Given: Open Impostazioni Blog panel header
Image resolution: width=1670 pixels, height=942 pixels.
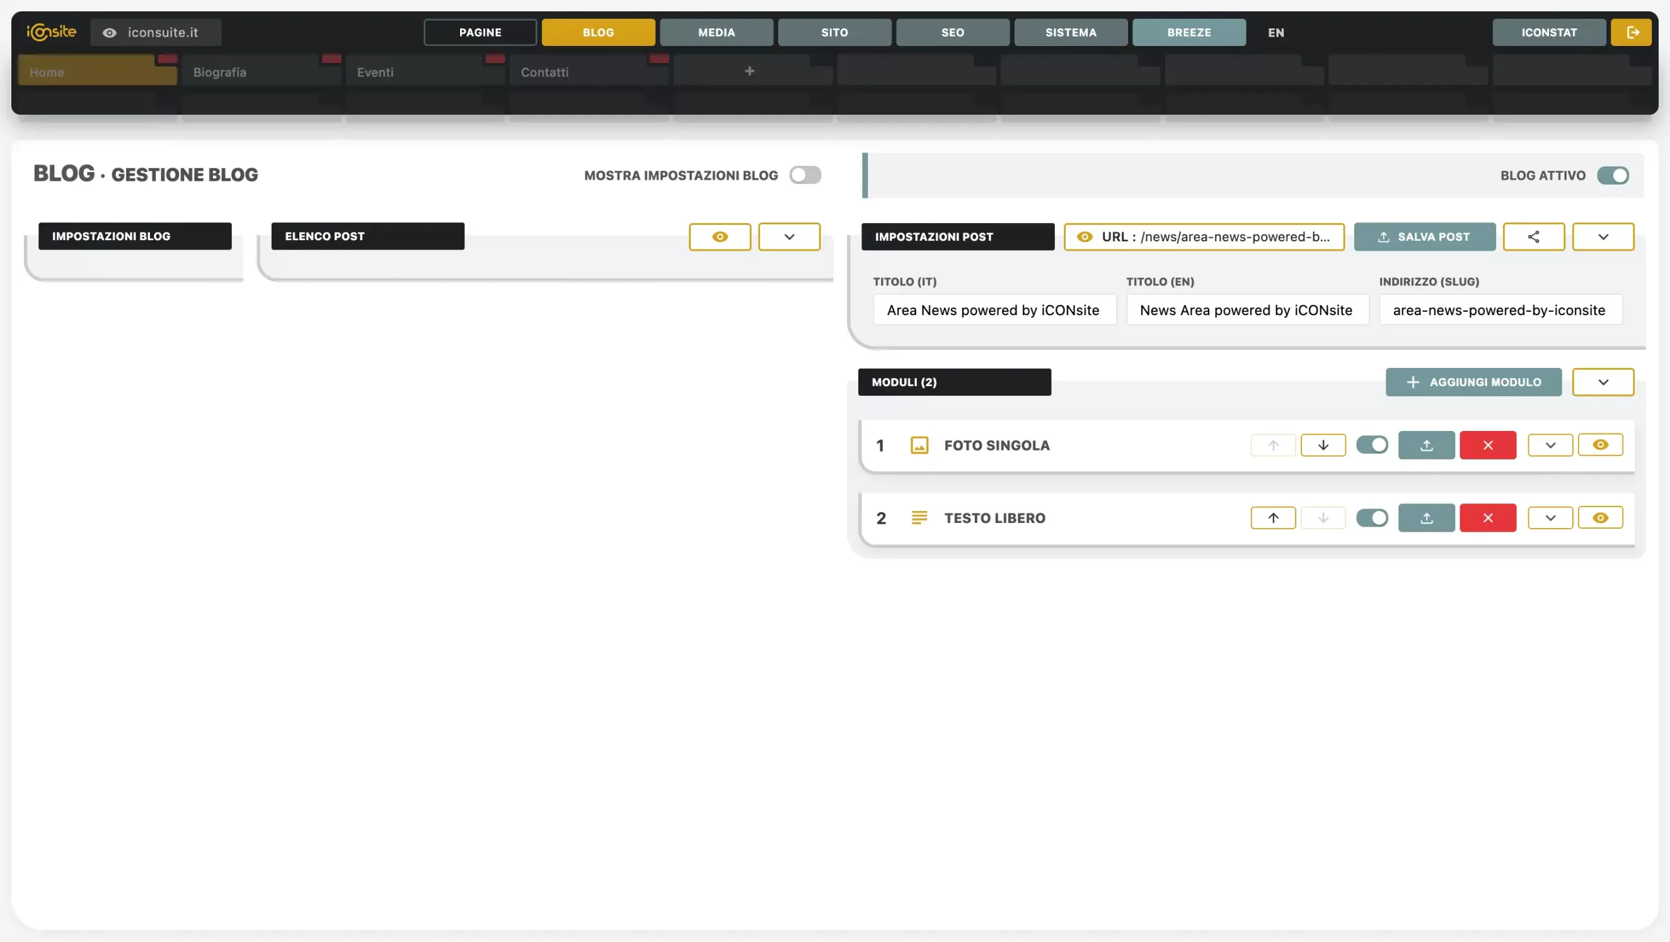Looking at the screenshot, I should tap(135, 236).
